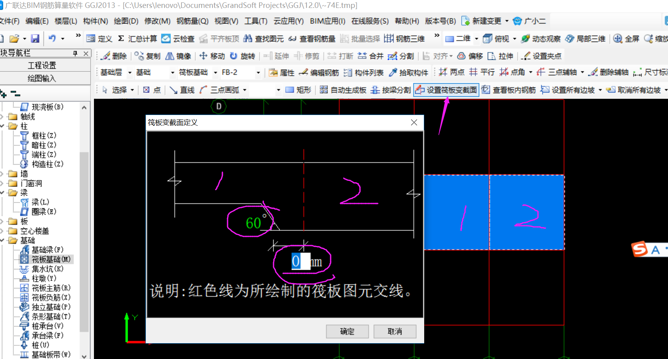Click 删除 delete tool
The height and width of the screenshot is (359, 668).
tap(113, 56)
